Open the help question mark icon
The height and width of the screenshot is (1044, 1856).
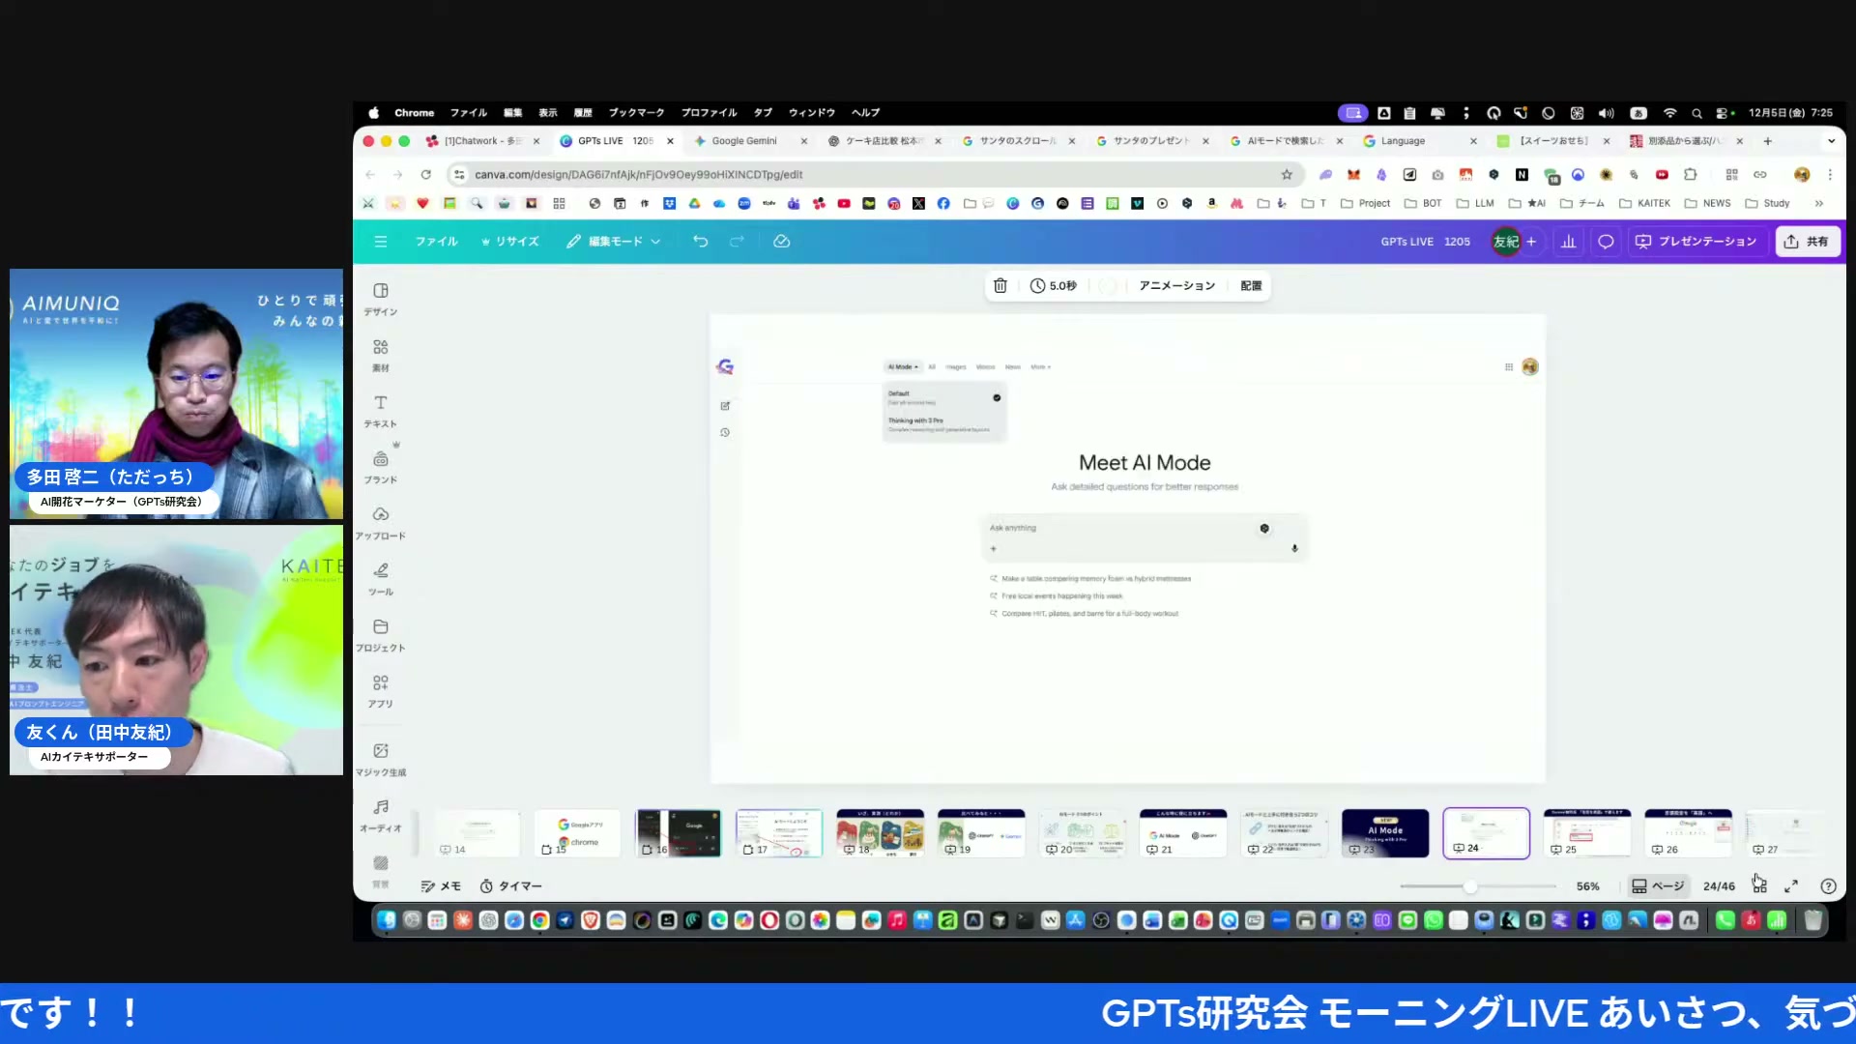pyautogui.click(x=1828, y=886)
